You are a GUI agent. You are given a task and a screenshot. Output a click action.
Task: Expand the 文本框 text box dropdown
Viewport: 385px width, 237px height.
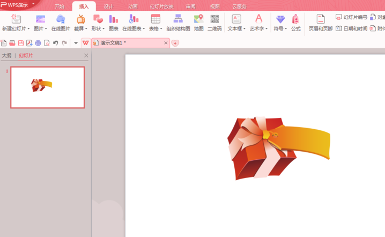tap(236, 29)
